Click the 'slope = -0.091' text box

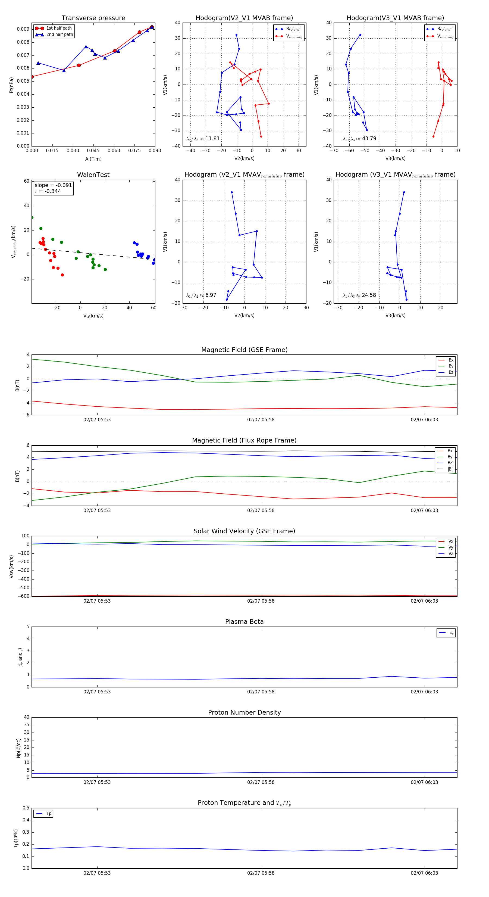click(x=53, y=185)
